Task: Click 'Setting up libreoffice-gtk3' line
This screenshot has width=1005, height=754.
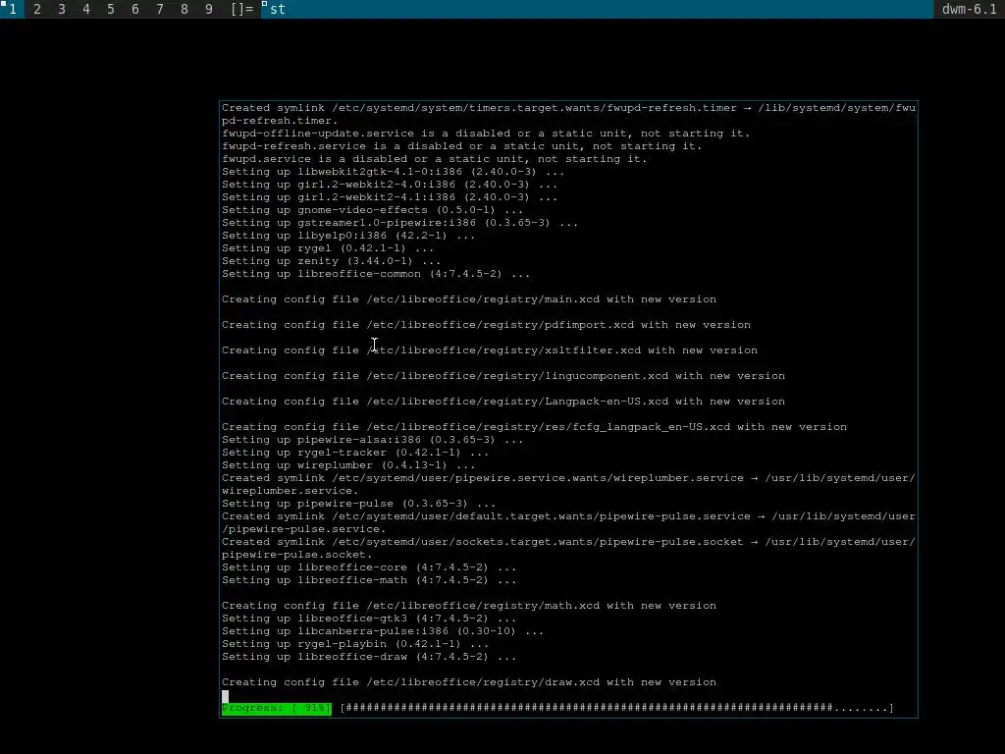Action: point(369,619)
